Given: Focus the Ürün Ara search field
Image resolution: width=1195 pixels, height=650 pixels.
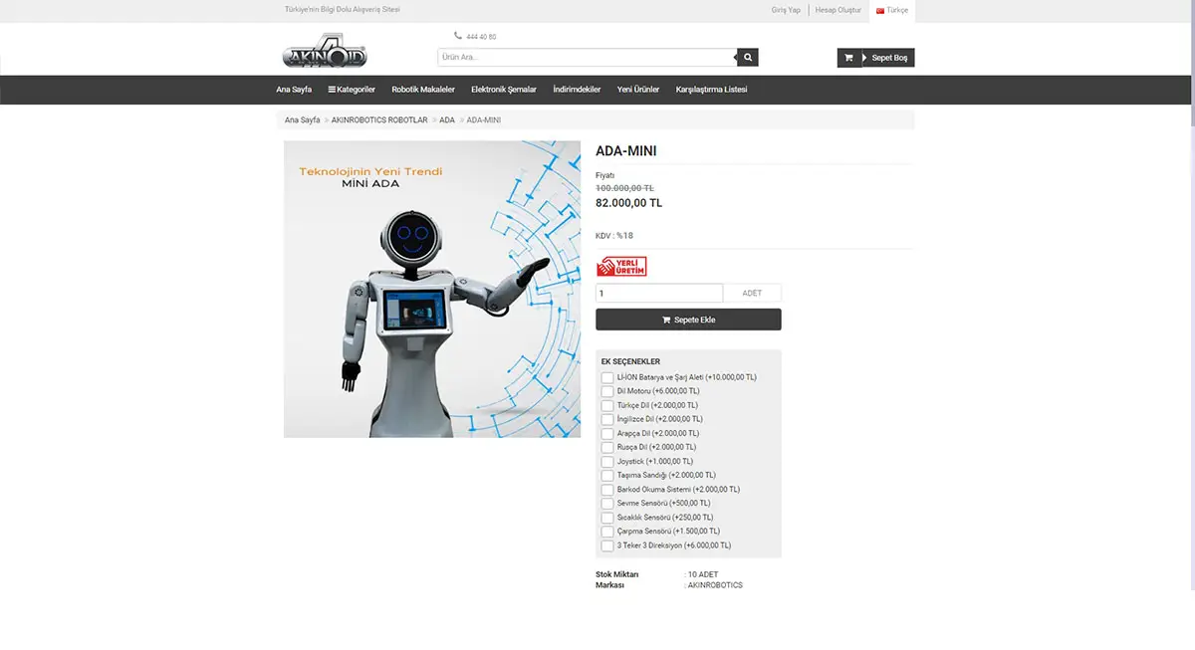Looking at the screenshot, I should 588,58.
